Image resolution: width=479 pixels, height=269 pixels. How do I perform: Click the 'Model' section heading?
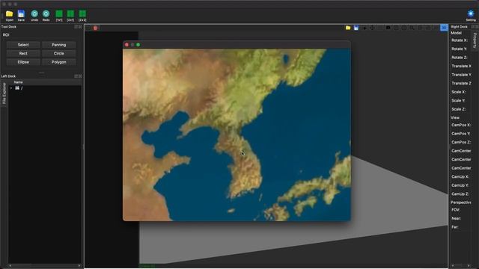coord(456,33)
